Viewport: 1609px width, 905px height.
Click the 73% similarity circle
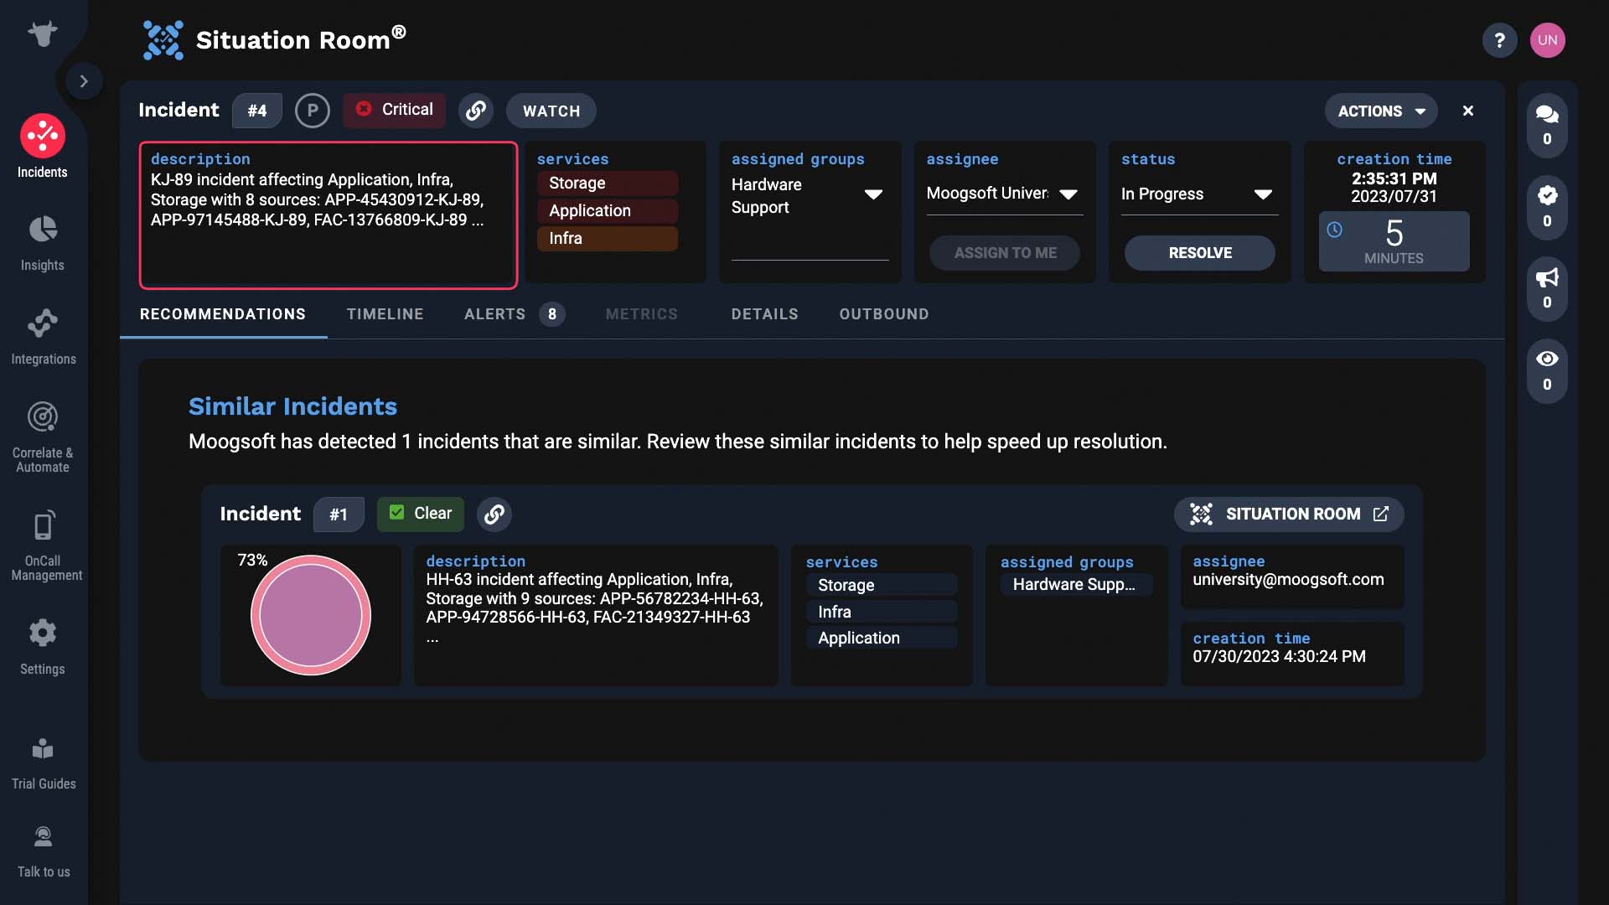click(x=311, y=615)
